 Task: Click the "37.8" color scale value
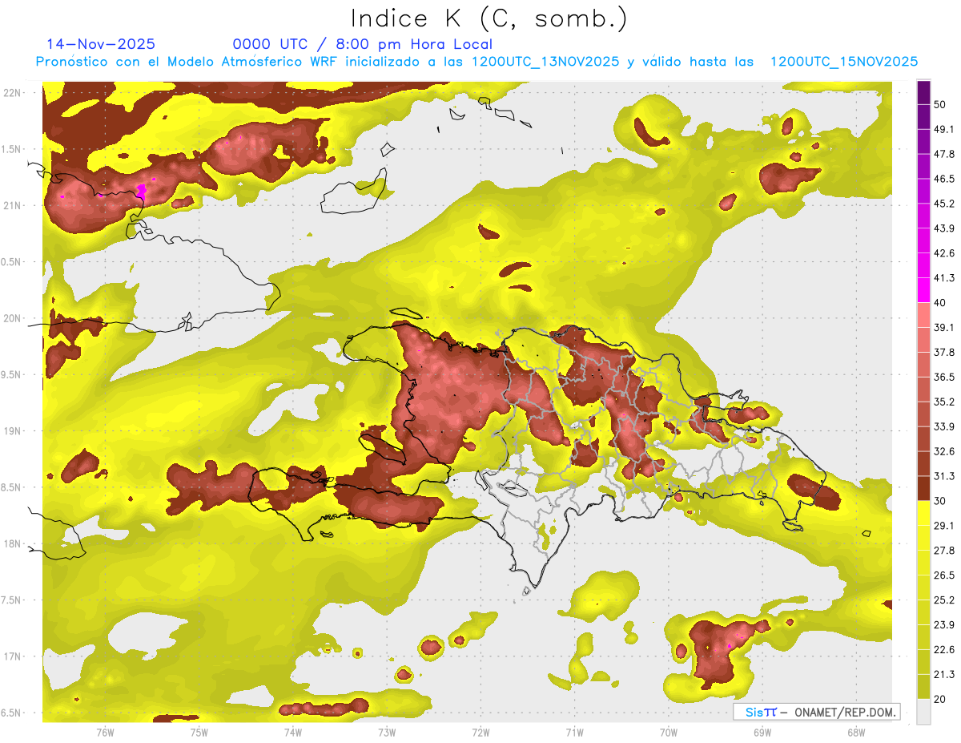click(943, 353)
